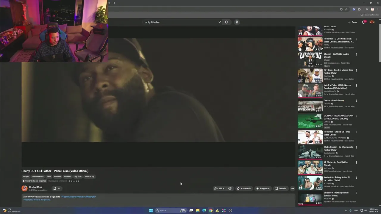Select the 'teamwawawa' tag chip
This screenshot has height=214, width=381.
(x=38, y=177)
